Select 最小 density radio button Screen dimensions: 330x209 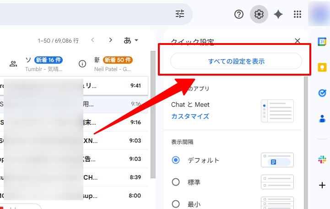pos(176,204)
